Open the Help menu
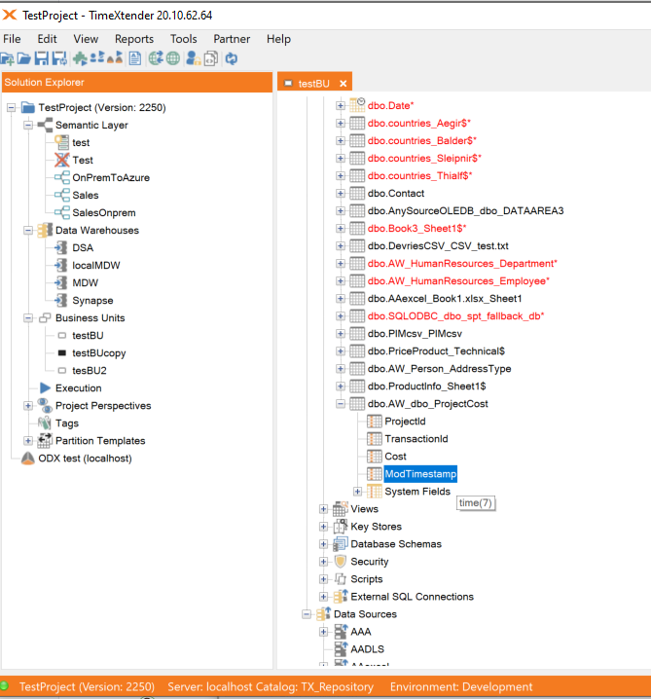Viewport: 651px width, 699px height. coord(278,39)
